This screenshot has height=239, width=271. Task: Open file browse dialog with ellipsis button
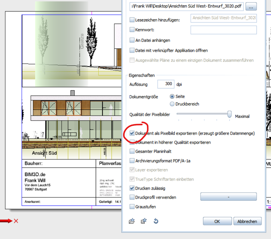click(x=251, y=6)
